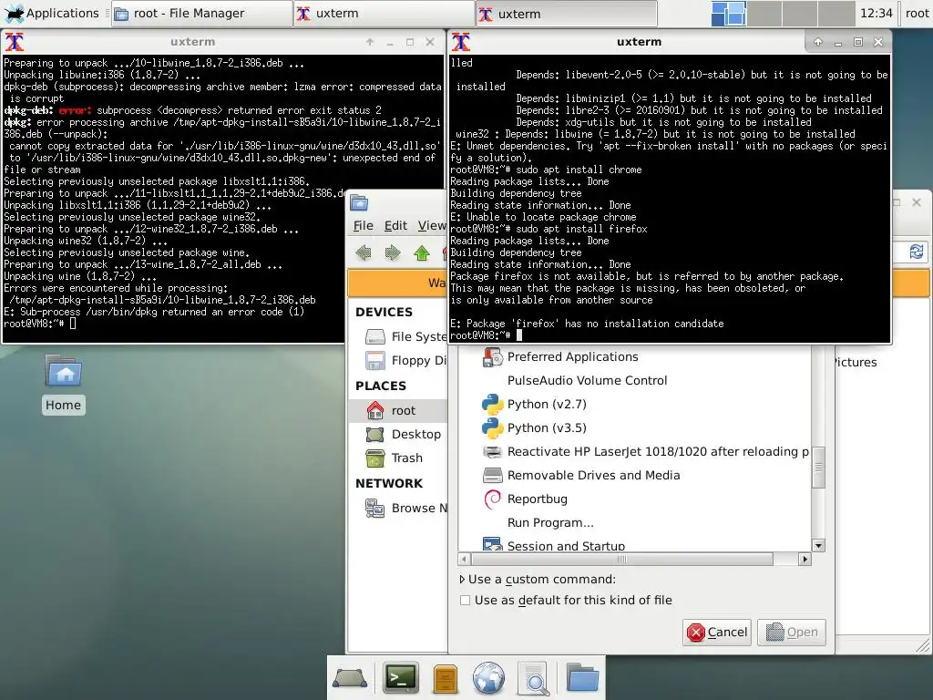Click the reload icon in the File Manager
Viewport: 933px width, 700px height.
click(x=917, y=252)
